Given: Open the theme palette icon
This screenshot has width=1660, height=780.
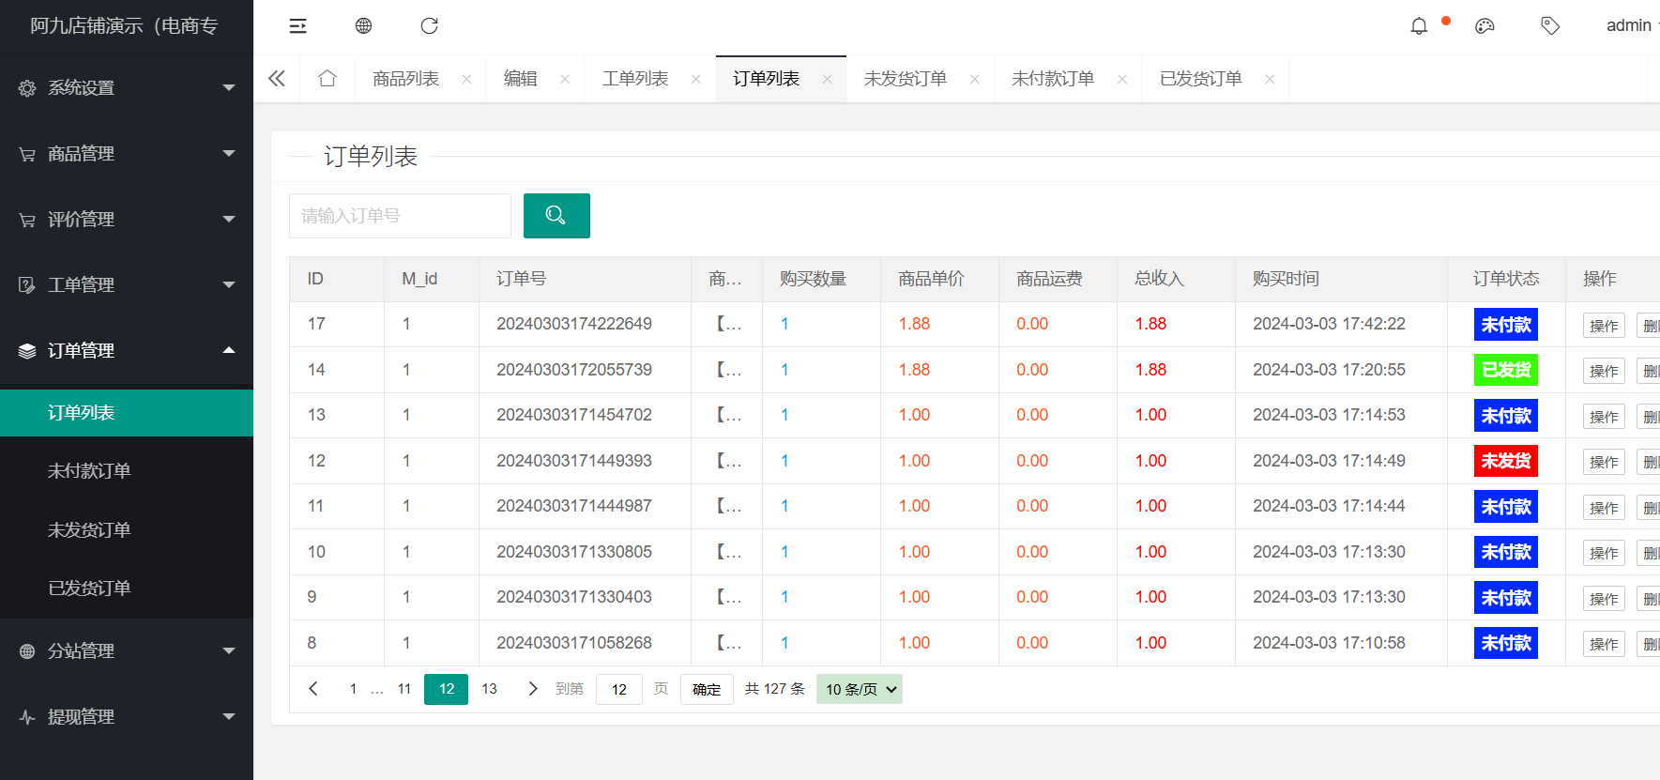Looking at the screenshot, I should [x=1485, y=26].
